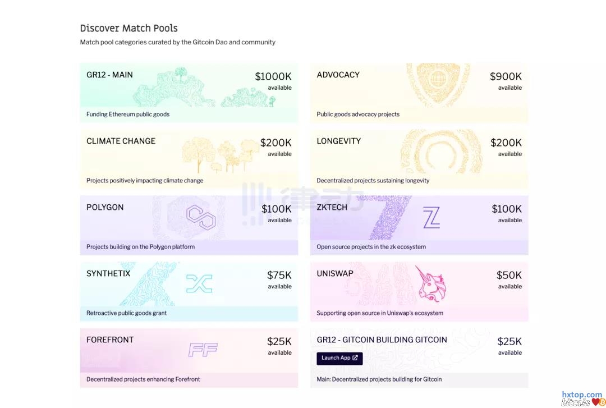606x408 pixels.
Task: Click 'Retroactive public goods grant' description
Action: tap(126, 313)
